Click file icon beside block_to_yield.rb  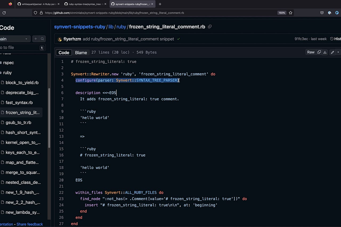click(2, 82)
